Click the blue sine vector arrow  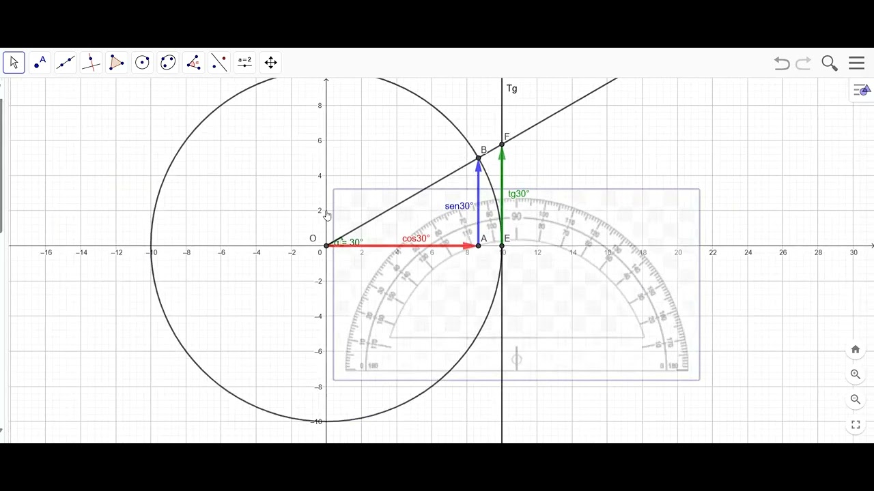(478, 202)
